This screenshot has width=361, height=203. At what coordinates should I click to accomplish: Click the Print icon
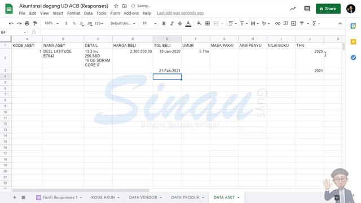(x=27, y=24)
